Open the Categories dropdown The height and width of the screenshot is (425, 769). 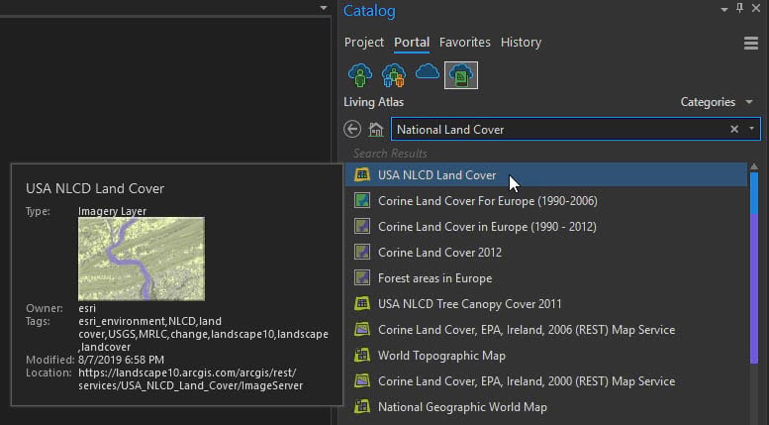pyautogui.click(x=717, y=102)
